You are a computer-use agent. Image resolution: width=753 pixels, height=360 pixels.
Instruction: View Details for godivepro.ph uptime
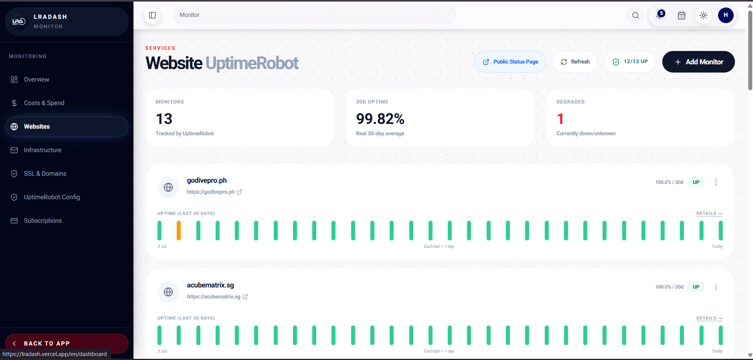(x=709, y=214)
